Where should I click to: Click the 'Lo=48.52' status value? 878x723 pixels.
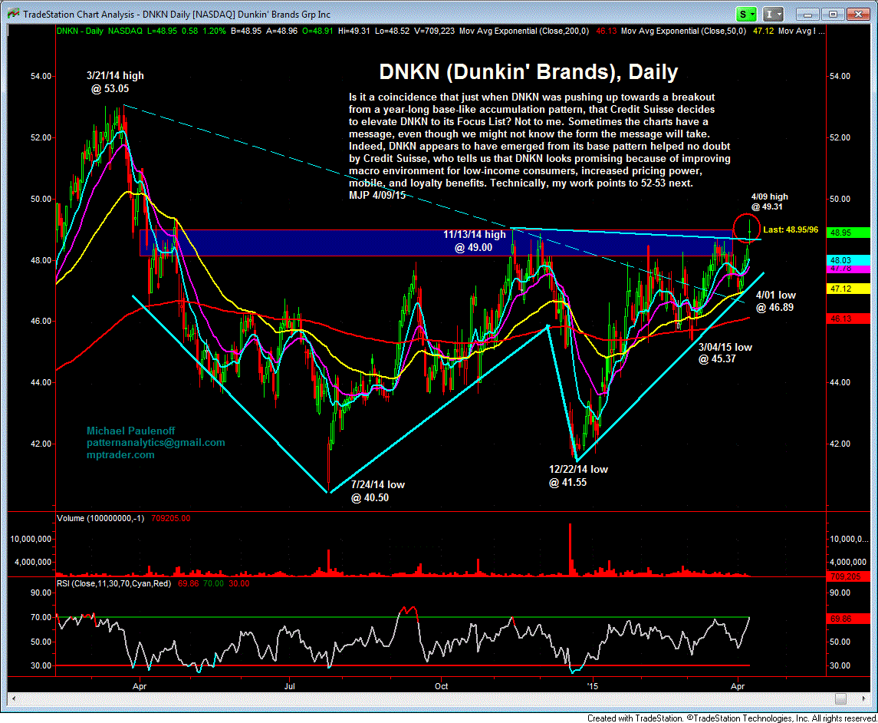point(392,31)
